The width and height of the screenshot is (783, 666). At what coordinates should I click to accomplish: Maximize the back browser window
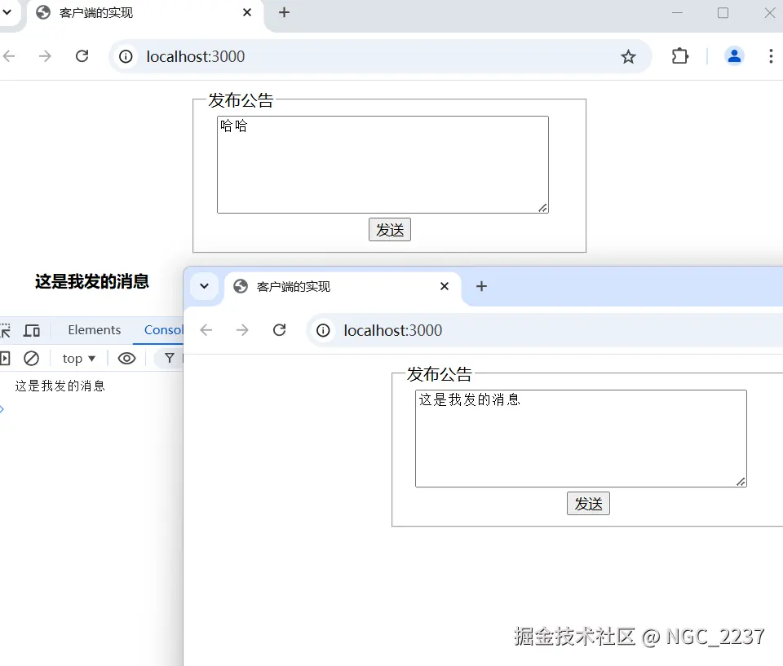[723, 12]
